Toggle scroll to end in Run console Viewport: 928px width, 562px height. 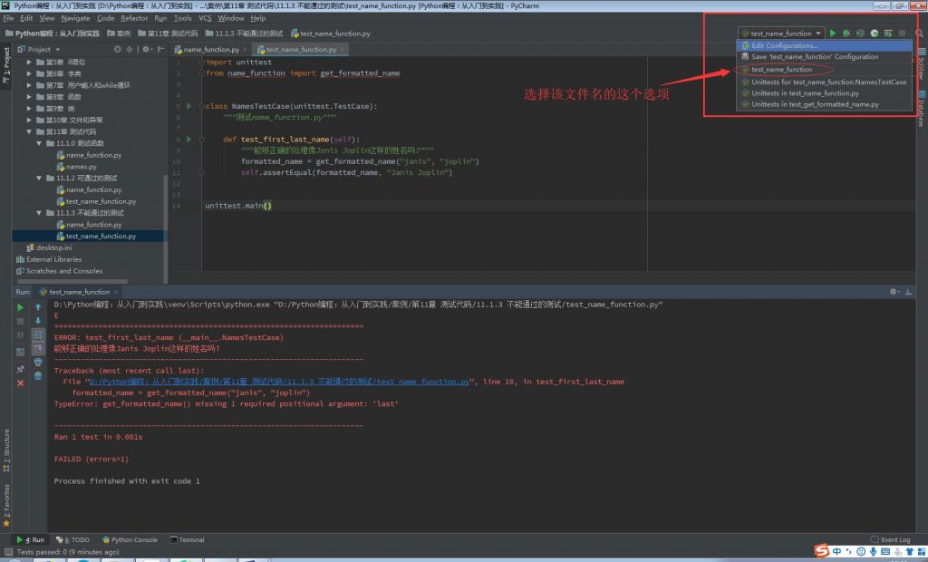click(38, 348)
